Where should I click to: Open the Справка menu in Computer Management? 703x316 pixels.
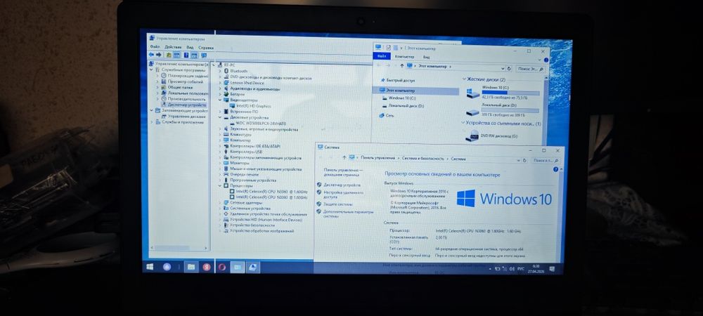tap(206, 48)
